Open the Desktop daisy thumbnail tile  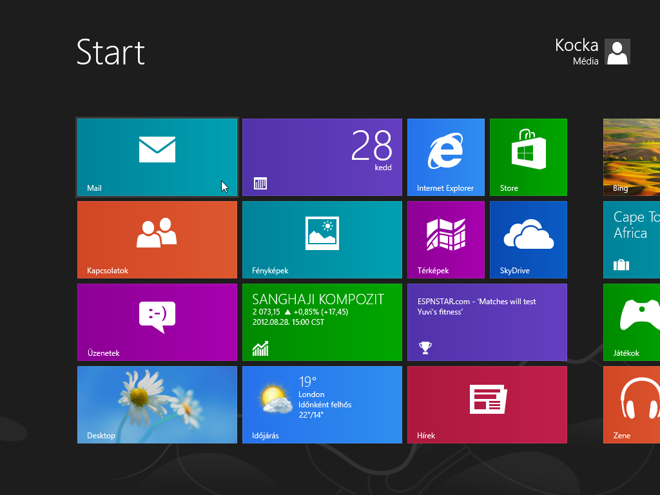point(157,404)
